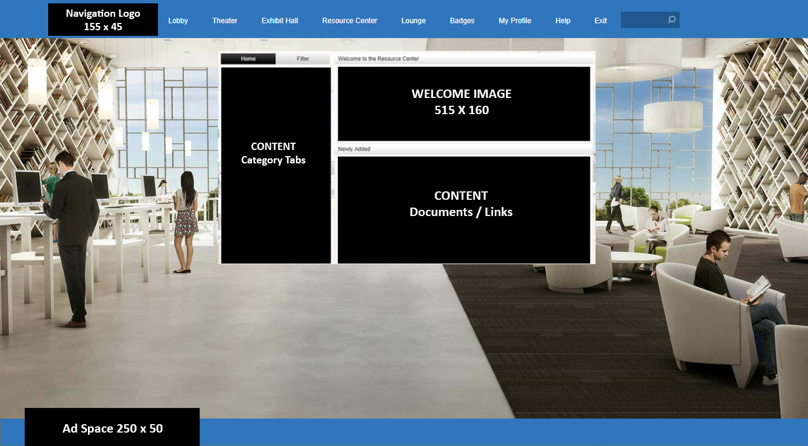Open My Profile from navigation
Screen dimensions: 808x446
pos(515,21)
